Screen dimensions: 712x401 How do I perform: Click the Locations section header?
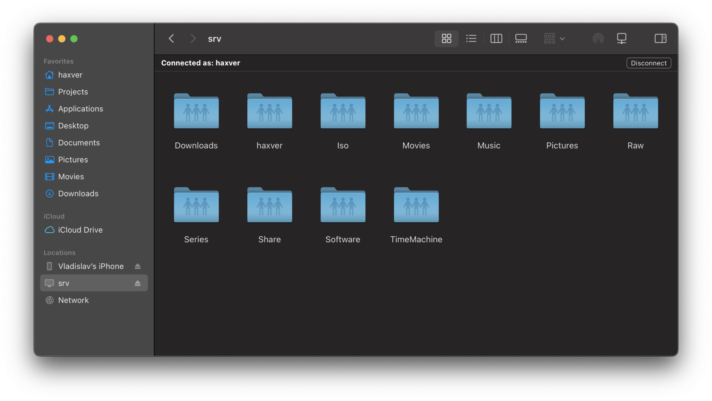click(x=59, y=253)
